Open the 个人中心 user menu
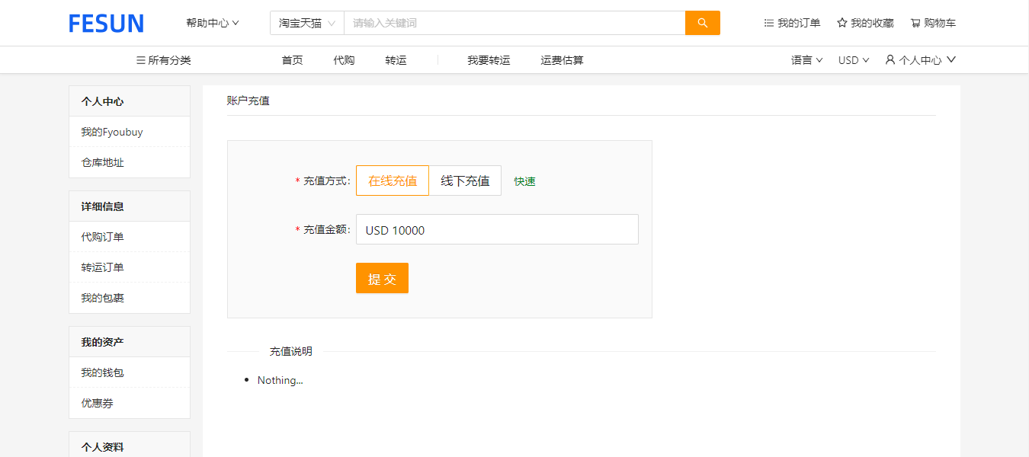The image size is (1029, 457). pos(920,60)
